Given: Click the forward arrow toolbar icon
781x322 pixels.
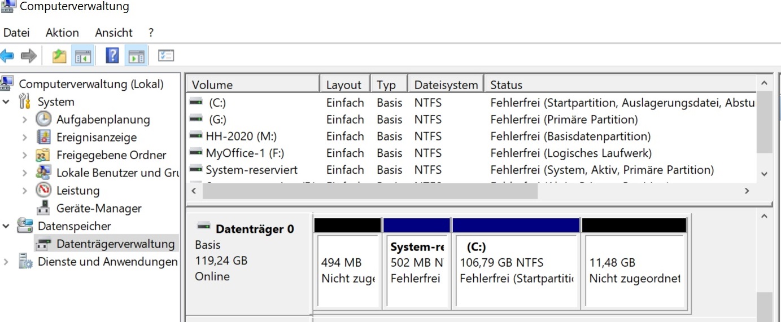Looking at the screenshot, I should tap(28, 56).
